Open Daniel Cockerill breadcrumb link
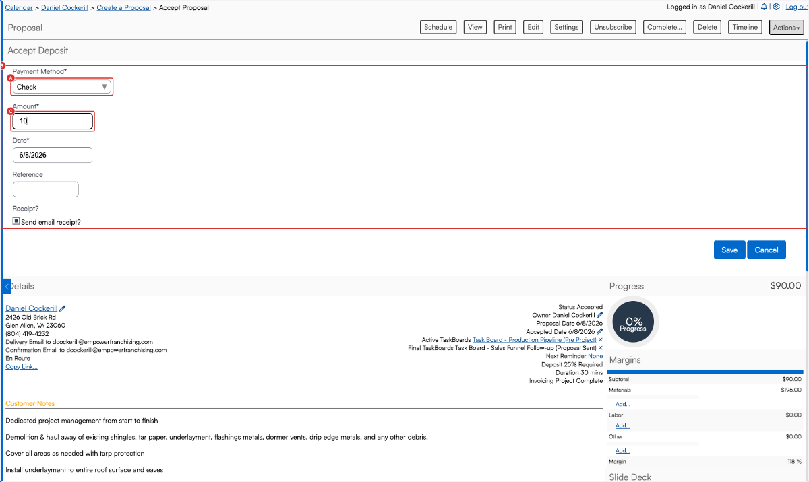809x482 pixels. [x=65, y=7]
